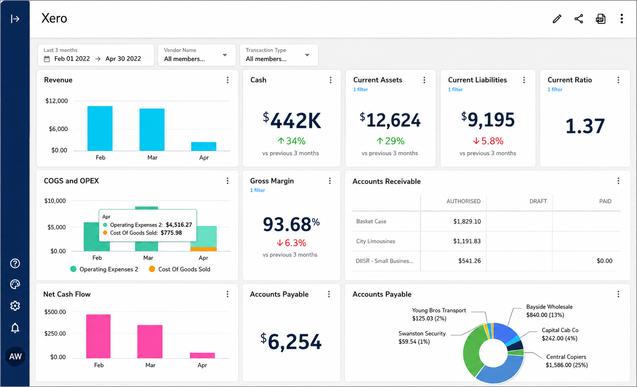Viewport: 637px width, 387px height.
Task: Click the share dashboard icon
Action: point(578,19)
